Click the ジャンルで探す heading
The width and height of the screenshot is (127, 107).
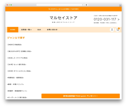coord(16,38)
